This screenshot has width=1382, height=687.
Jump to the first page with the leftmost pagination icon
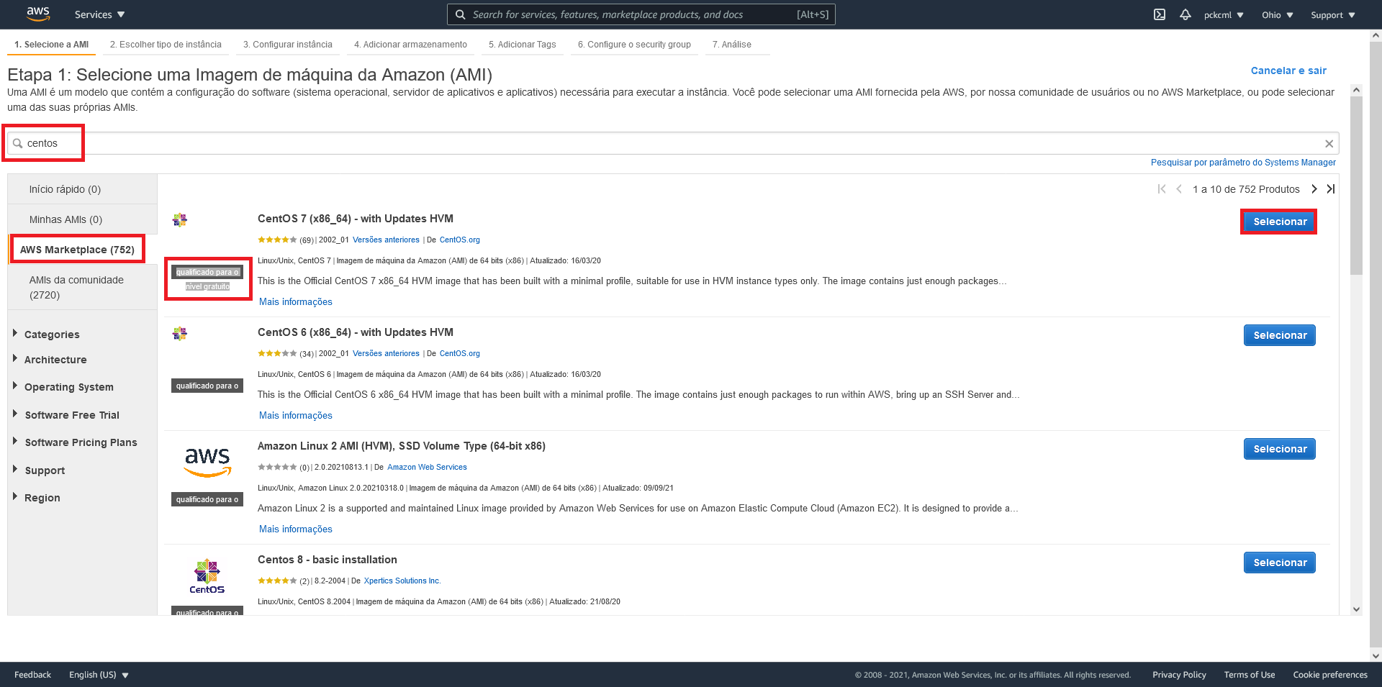coord(1162,188)
